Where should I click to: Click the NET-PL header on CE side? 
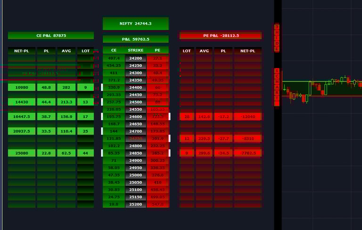point(22,51)
